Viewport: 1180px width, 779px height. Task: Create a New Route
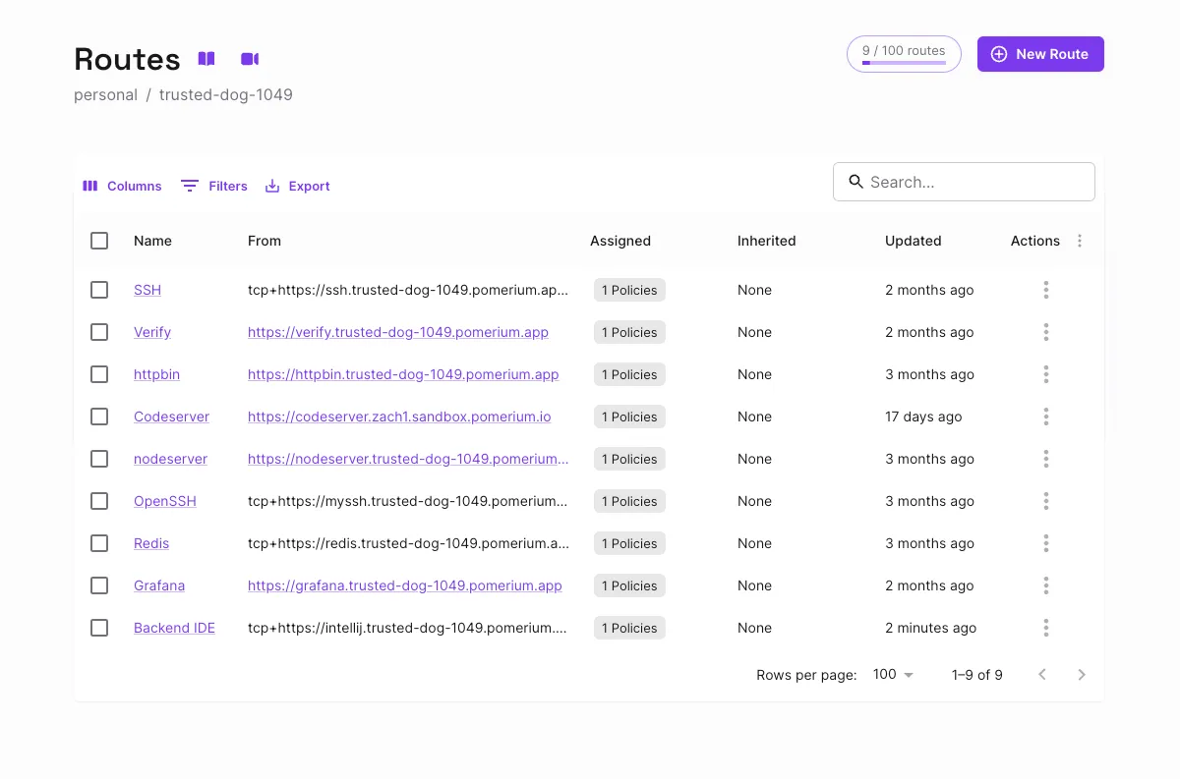point(1040,54)
